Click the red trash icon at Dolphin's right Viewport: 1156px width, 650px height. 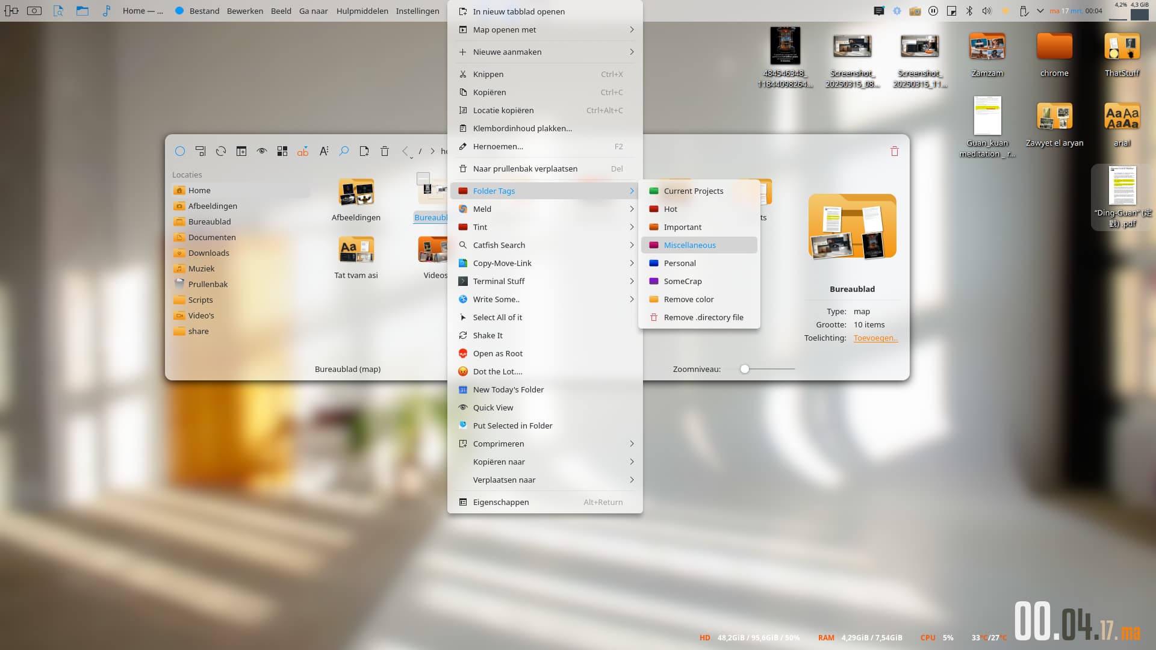tap(895, 152)
